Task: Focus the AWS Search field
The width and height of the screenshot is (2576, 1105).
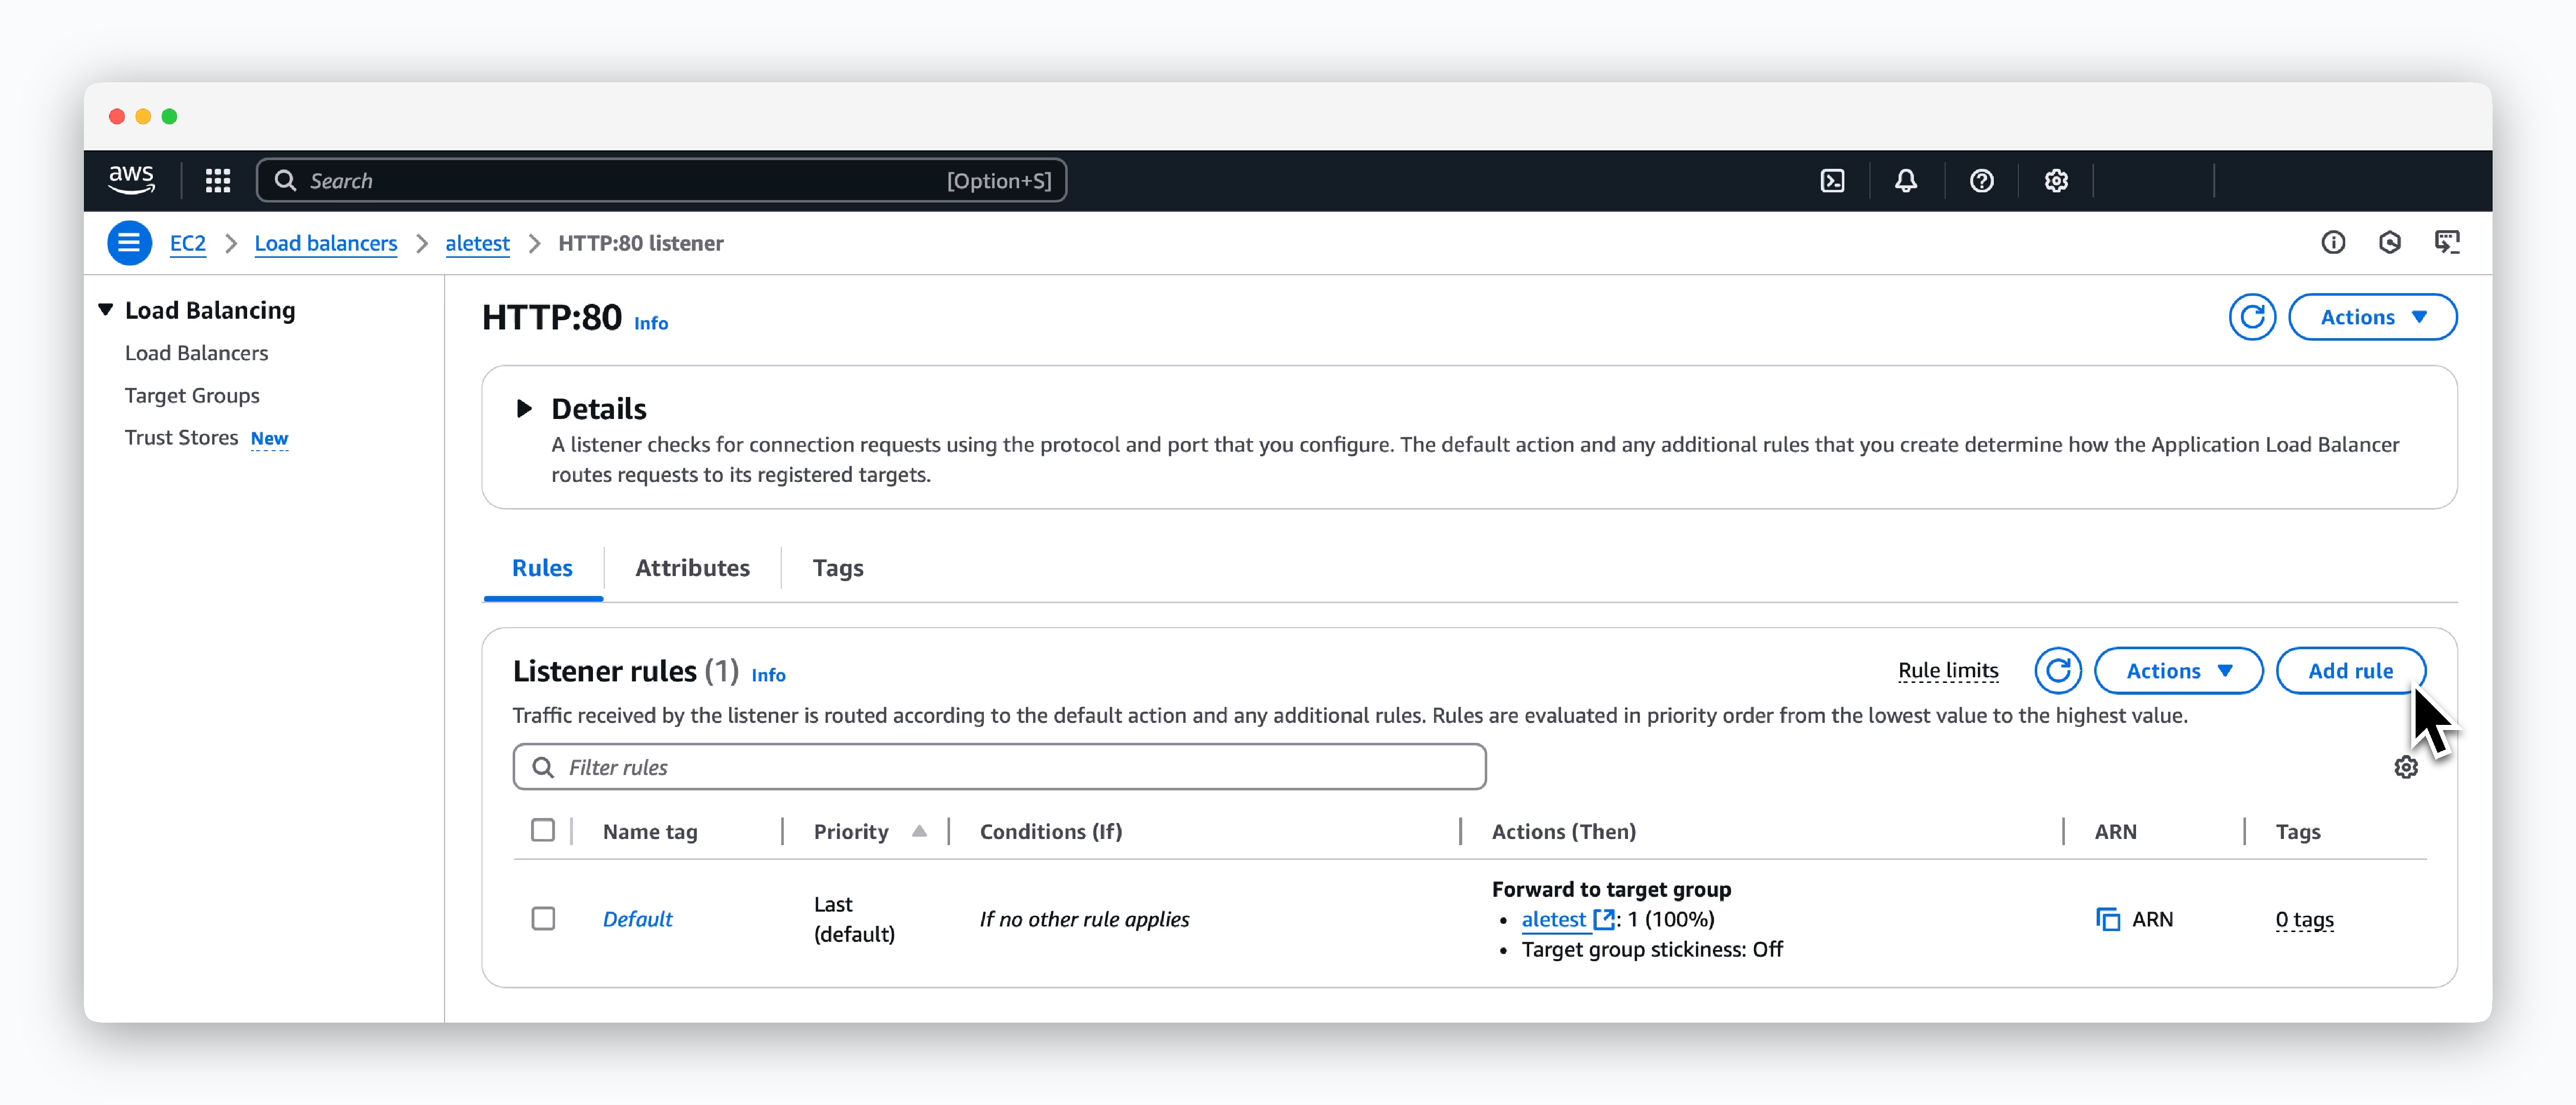Action: pyautogui.click(x=661, y=181)
